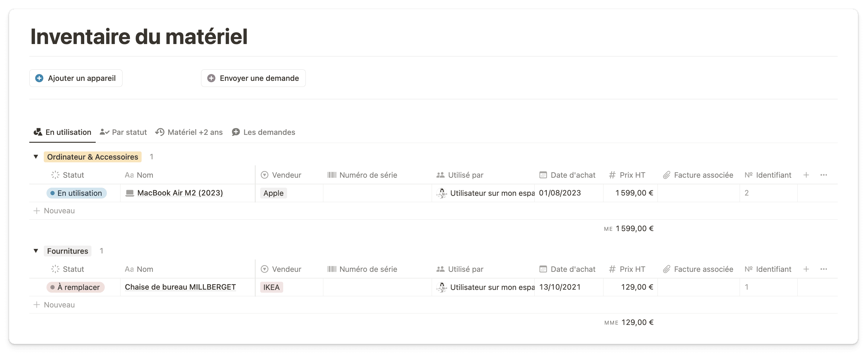The height and width of the screenshot is (353, 867).
Task: Change the À remplacer status tag
Action: click(75, 287)
